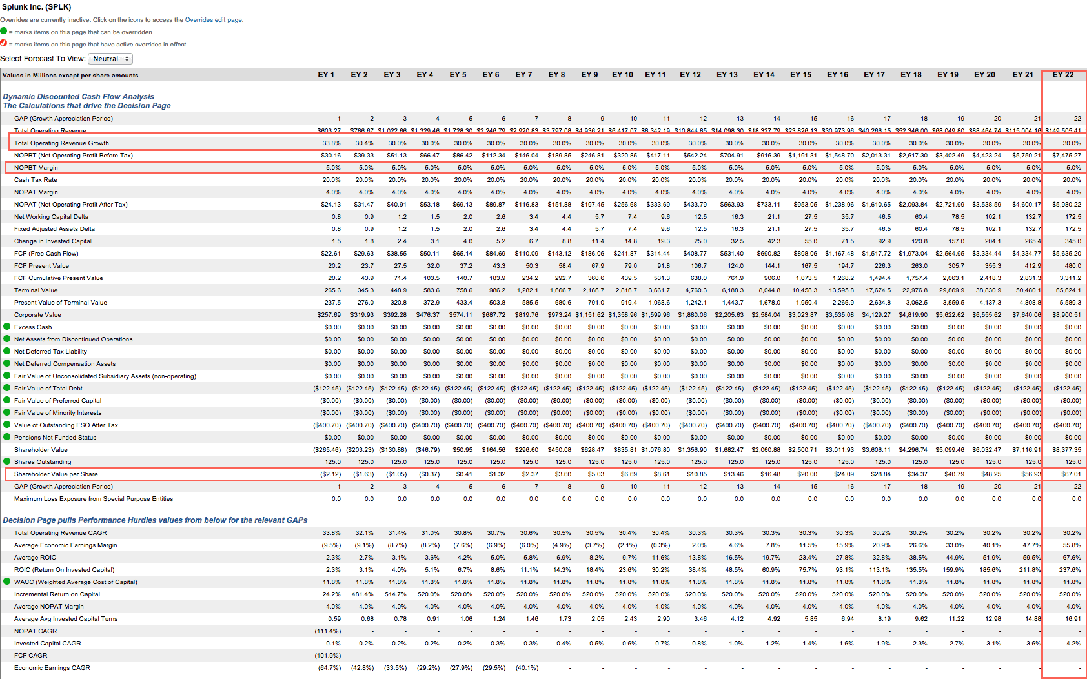Click 237.6% ROIC value in EY 22
Screen dimensions: 1087x679
pos(1070,570)
